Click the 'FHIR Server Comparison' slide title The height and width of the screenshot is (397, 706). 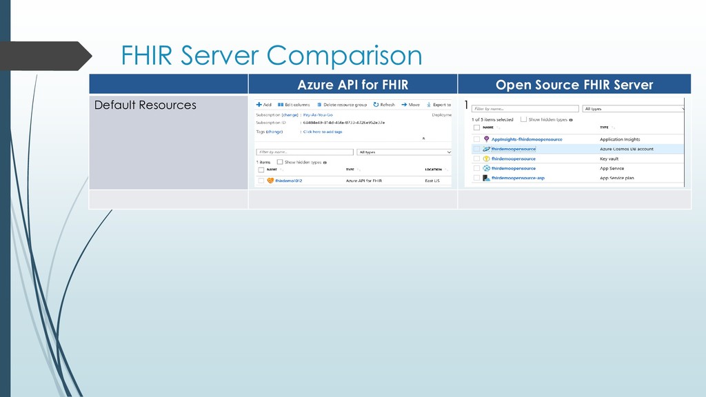(272, 55)
